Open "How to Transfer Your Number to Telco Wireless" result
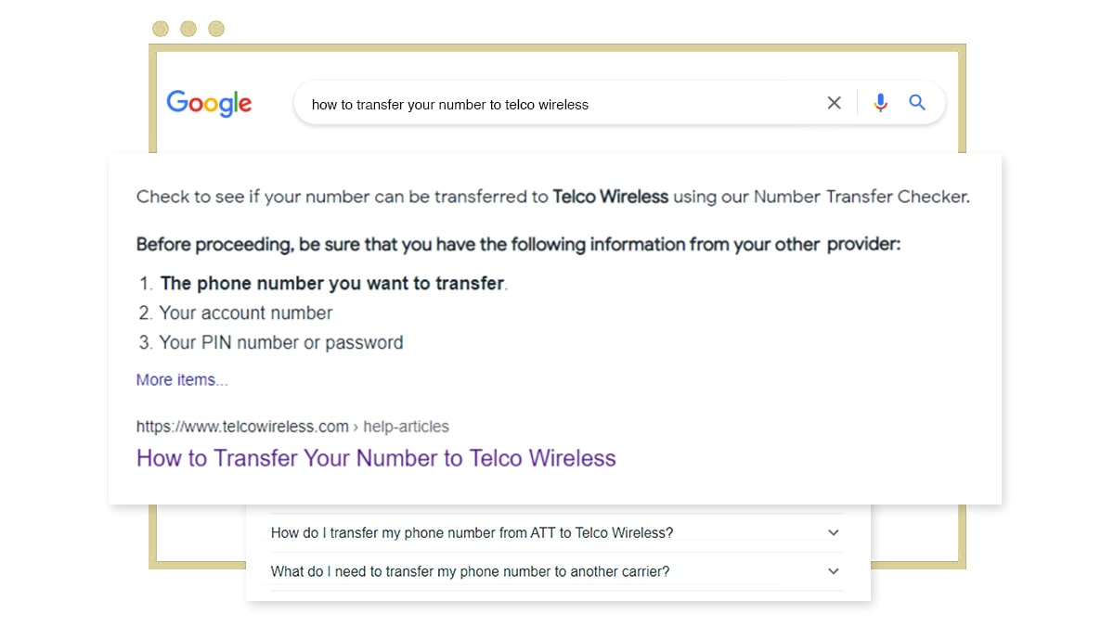1114x626 pixels. (376, 458)
